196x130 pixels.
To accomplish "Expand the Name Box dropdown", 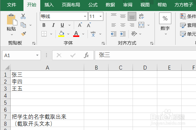I will tap(37, 55).
